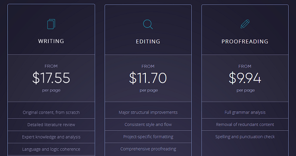Click Consistent style and flow row
The width and height of the screenshot is (296, 156).
[148, 124]
